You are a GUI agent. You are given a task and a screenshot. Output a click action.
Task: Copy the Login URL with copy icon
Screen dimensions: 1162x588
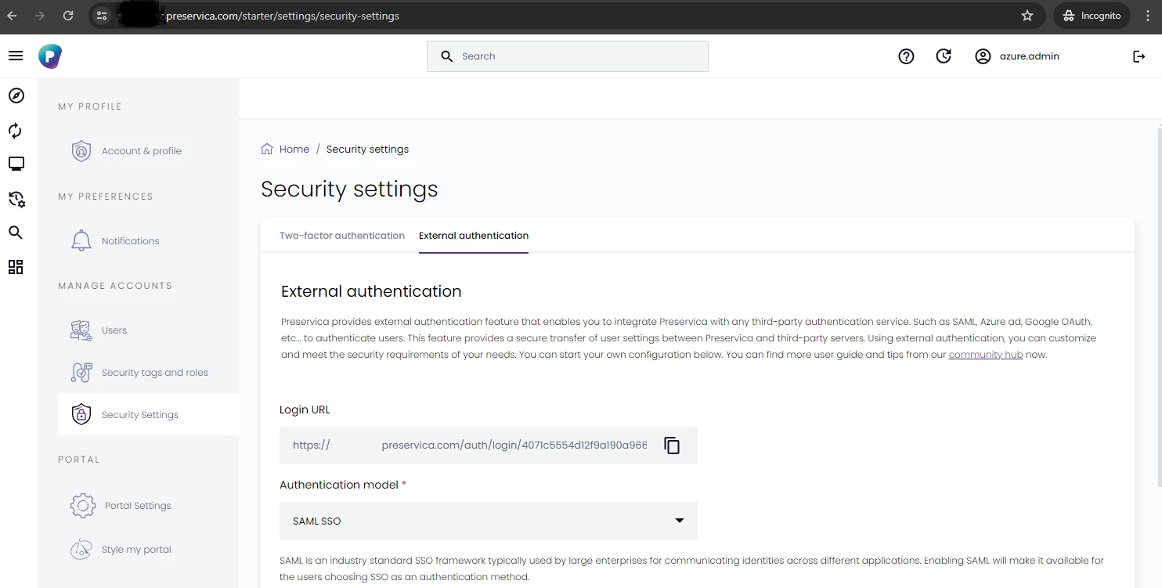[672, 446]
